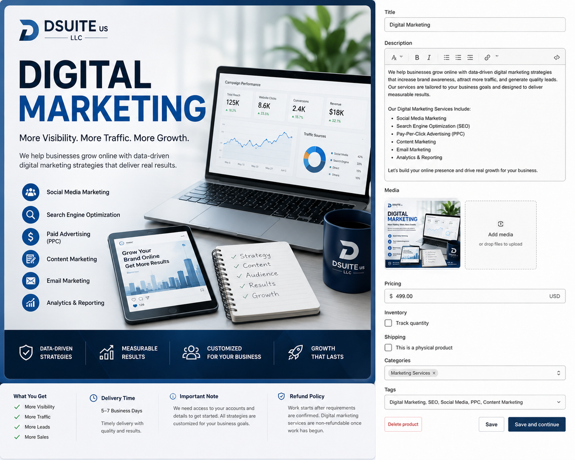Click the 'What You Get' heading
Viewport: 575px width, 460px height.
[30, 396]
